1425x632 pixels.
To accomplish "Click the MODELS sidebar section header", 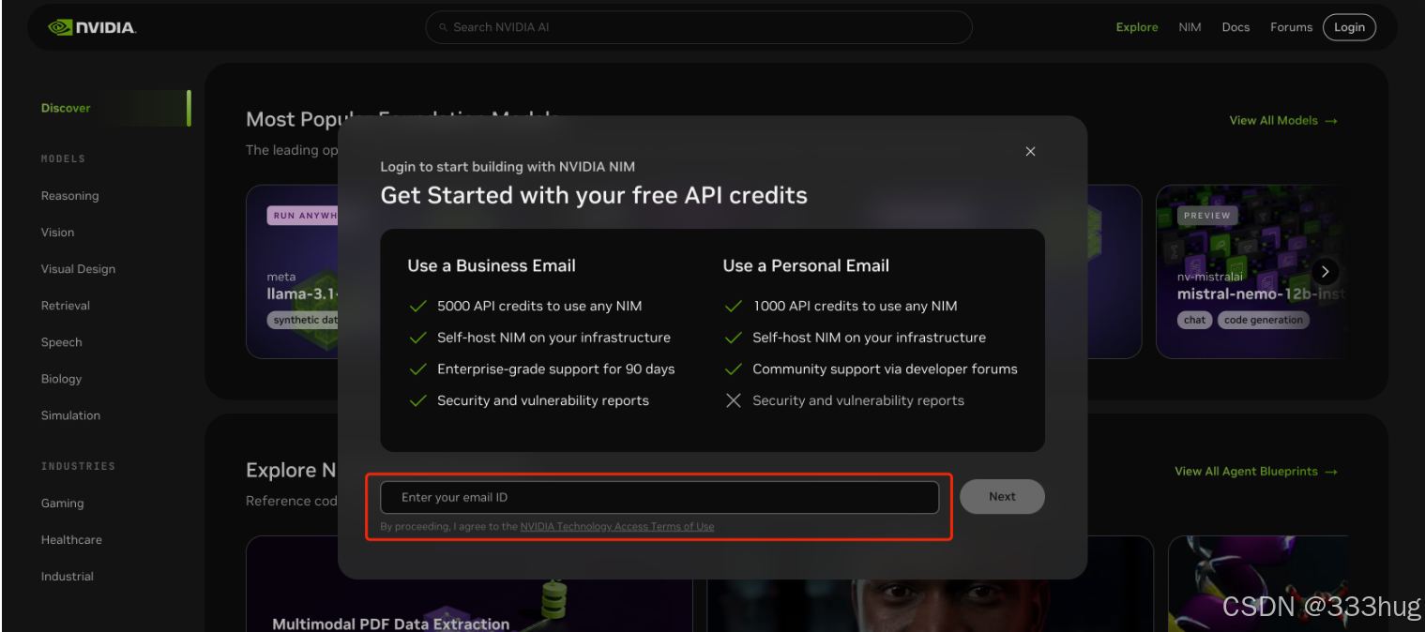I will pyautogui.click(x=63, y=159).
